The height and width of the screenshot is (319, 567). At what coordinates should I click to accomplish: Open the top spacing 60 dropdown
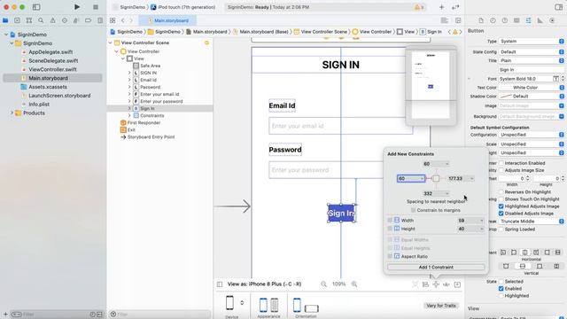coord(447,164)
